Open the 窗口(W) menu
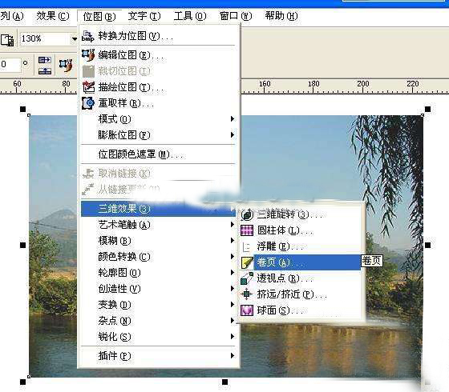This screenshot has width=449, height=392. click(236, 16)
